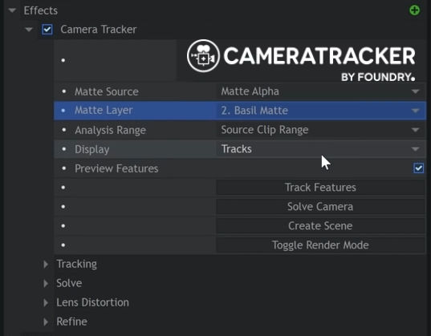This screenshot has width=431, height=336.
Task: Select the Preview Features label
Action: click(x=116, y=168)
